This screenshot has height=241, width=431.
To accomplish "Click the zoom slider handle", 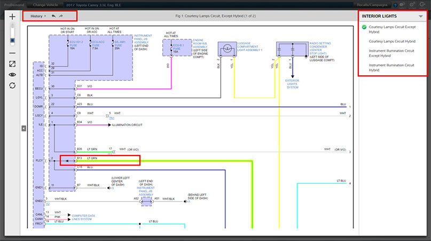I will (12, 41).
